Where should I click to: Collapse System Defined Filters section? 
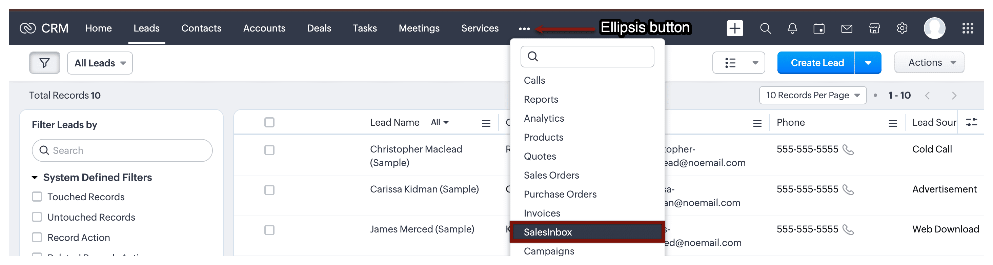pos(35,178)
